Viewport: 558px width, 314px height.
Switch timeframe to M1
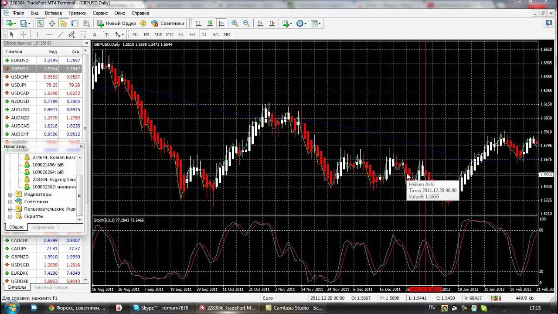tap(135, 34)
